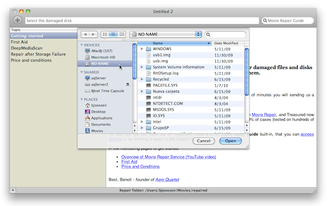Click the sidebar vertical scrollbar thumb
This screenshot has width=329, height=206.
click(135, 61)
